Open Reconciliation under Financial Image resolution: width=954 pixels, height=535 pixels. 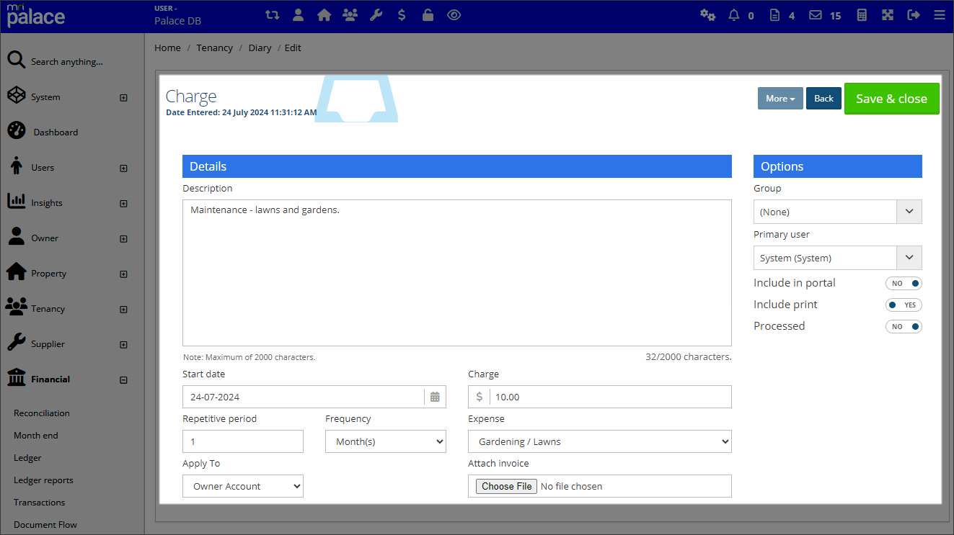click(x=42, y=413)
